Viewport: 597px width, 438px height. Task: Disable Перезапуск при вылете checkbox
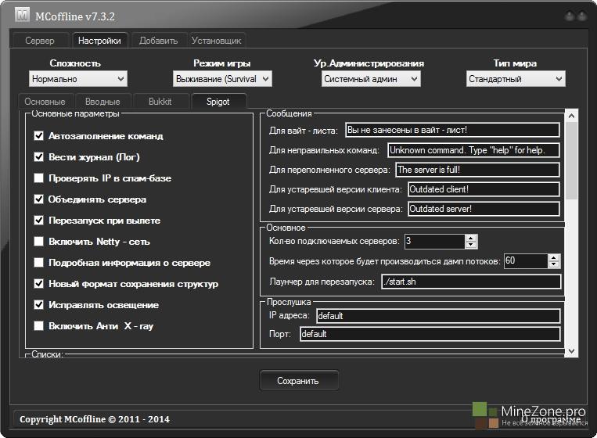point(39,221)
